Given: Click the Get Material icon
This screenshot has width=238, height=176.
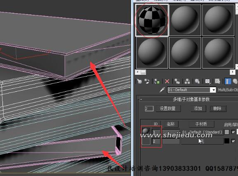Looking at the screenshot, I should (x=139, y=81).
